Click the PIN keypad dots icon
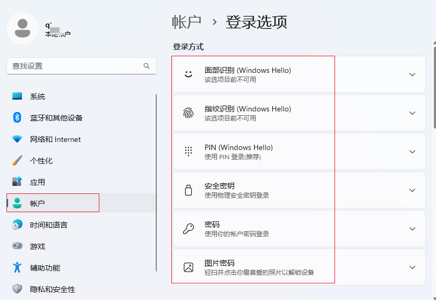Viewport: 436px width, 300px height. point(188,152)
